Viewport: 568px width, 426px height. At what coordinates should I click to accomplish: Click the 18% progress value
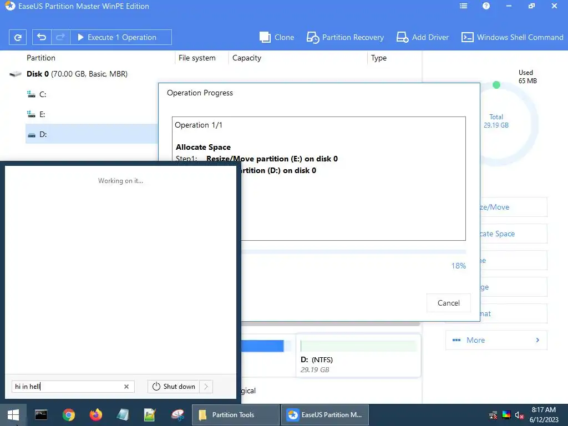(458, 266)
